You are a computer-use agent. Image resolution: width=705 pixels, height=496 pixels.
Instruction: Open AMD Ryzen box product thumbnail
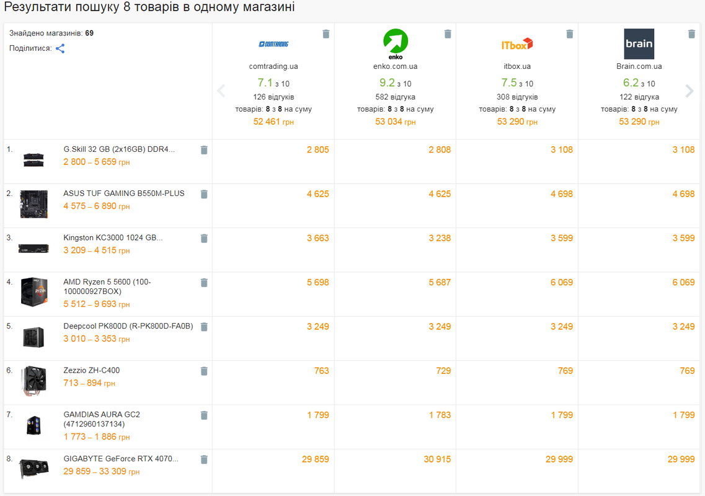tap(33, 292)
